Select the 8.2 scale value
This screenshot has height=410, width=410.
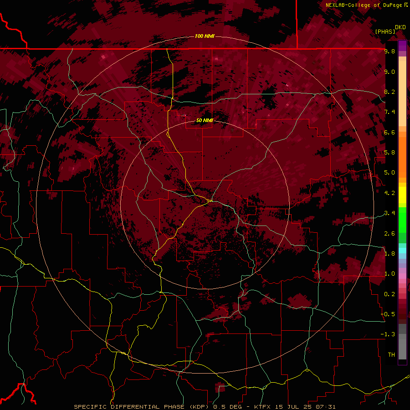tap(389, 92)
